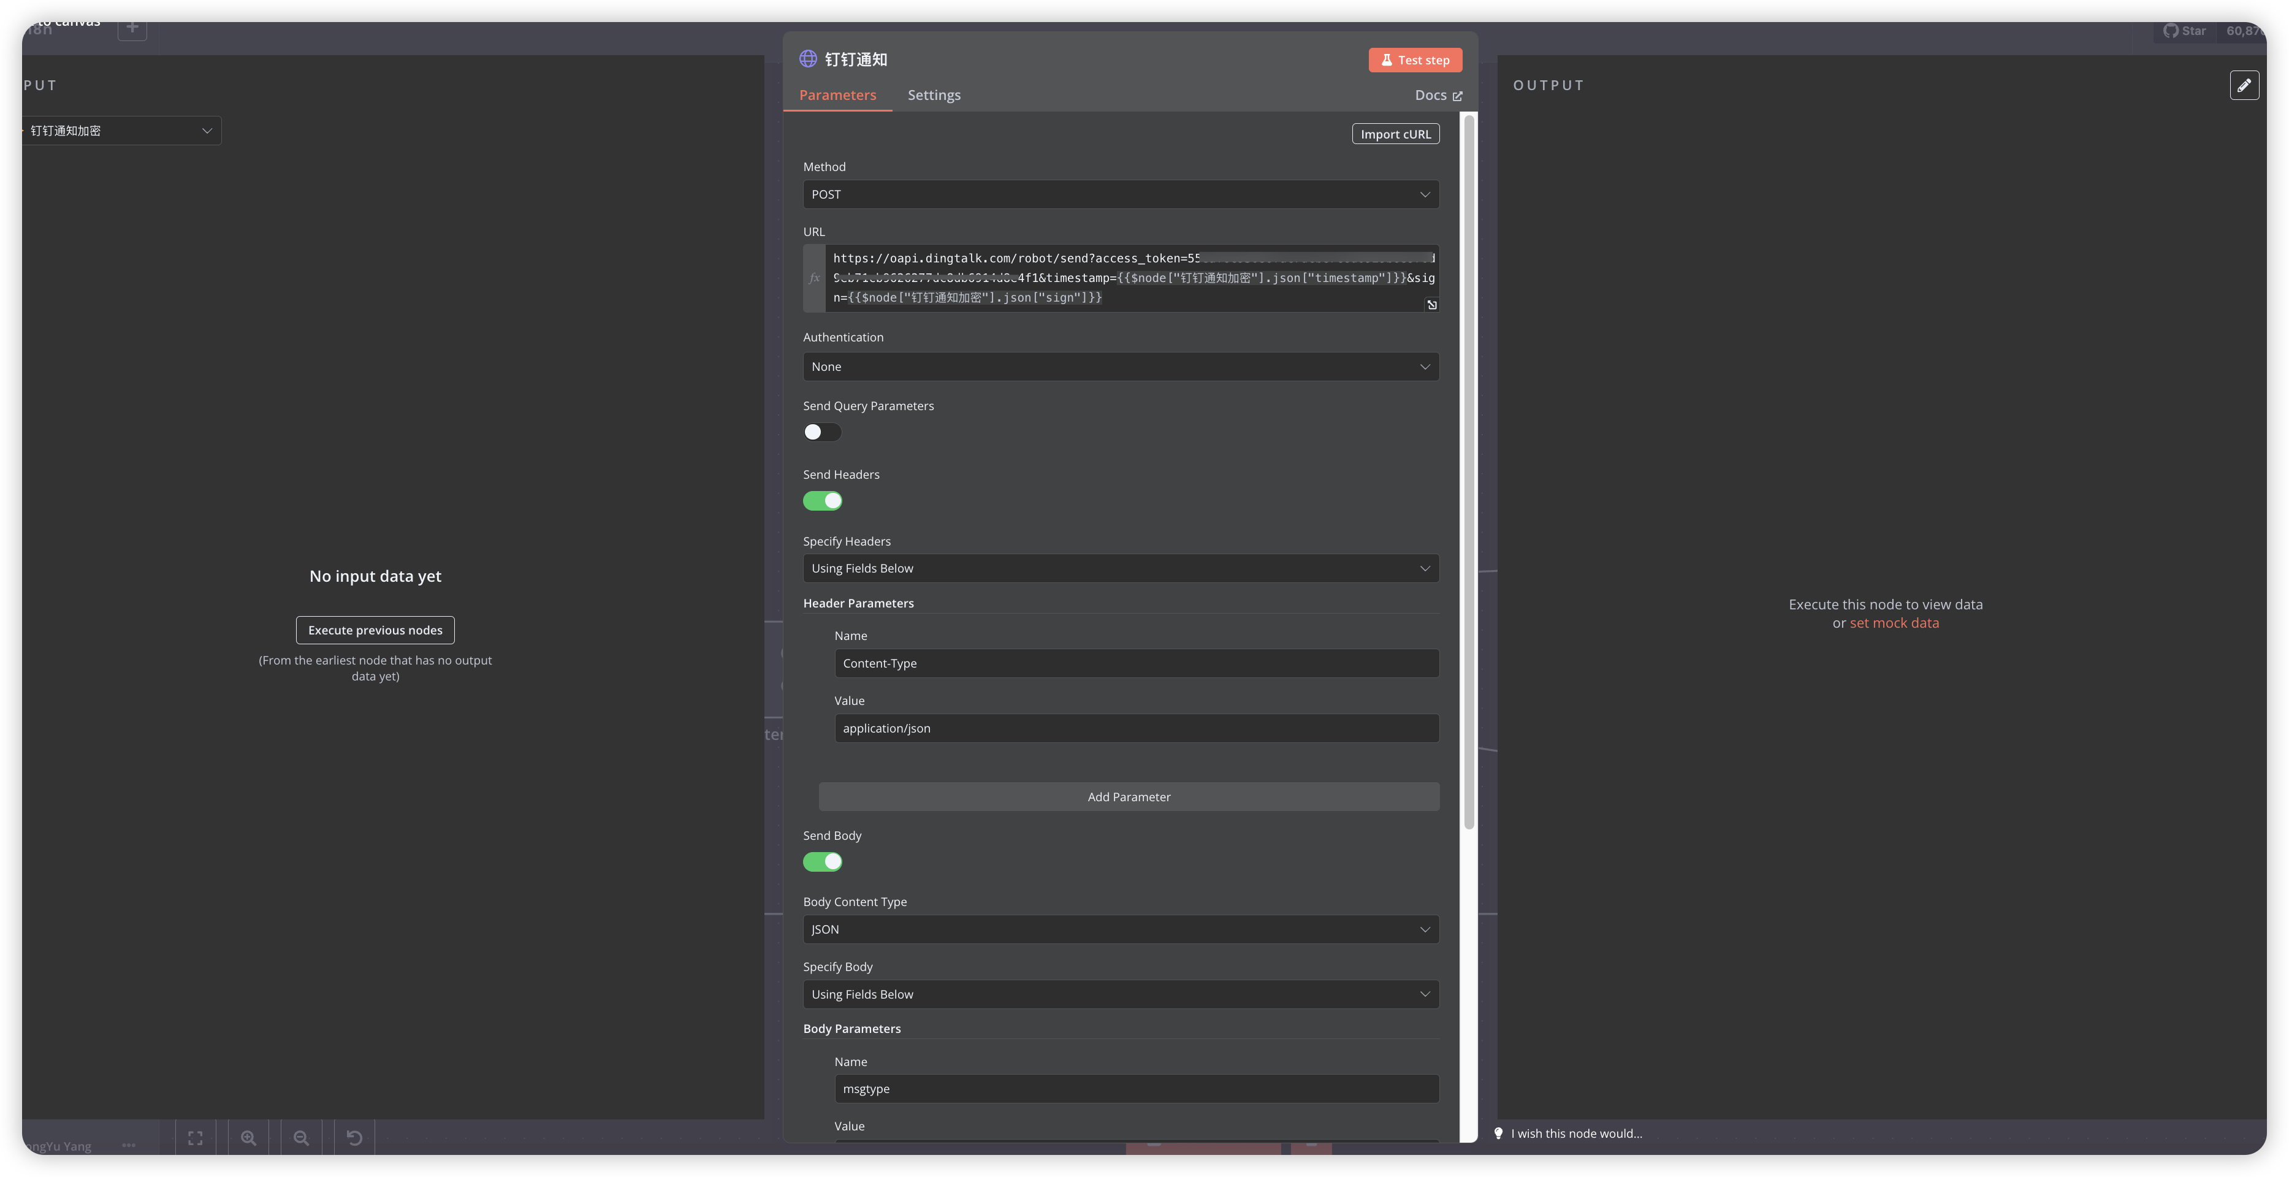Open the Specify Headers dropdown

pos(1121,568)
